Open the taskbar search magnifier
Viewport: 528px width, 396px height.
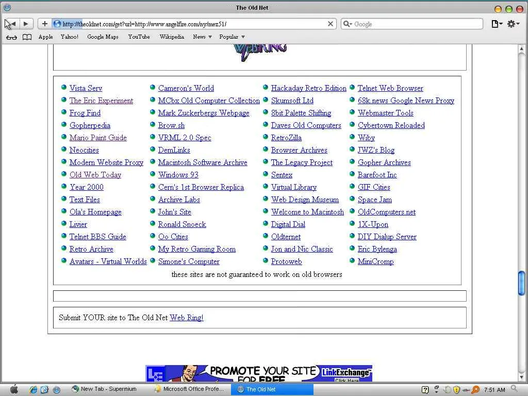(x=514, y=389)
